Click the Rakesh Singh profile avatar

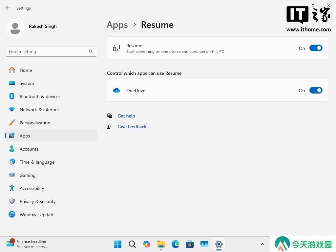(x=15, y=29)
